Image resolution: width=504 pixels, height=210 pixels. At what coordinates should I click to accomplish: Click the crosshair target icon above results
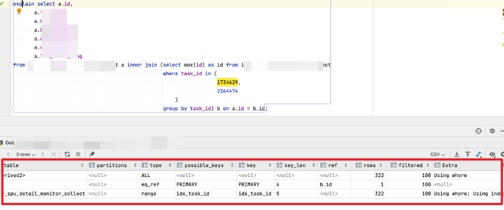point(479,131)
